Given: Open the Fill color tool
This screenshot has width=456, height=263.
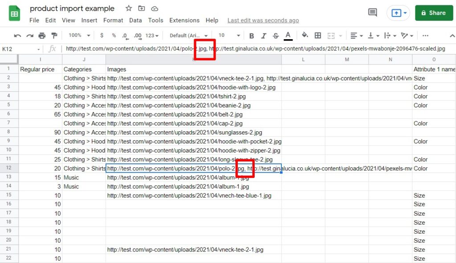Looking at the screenshot, I should pos(305,35).
